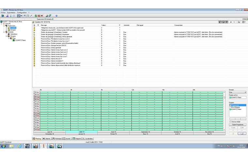Click planning scrollbar down arrow
Viewport: 248px width, 157px height.
coord(224,130)
